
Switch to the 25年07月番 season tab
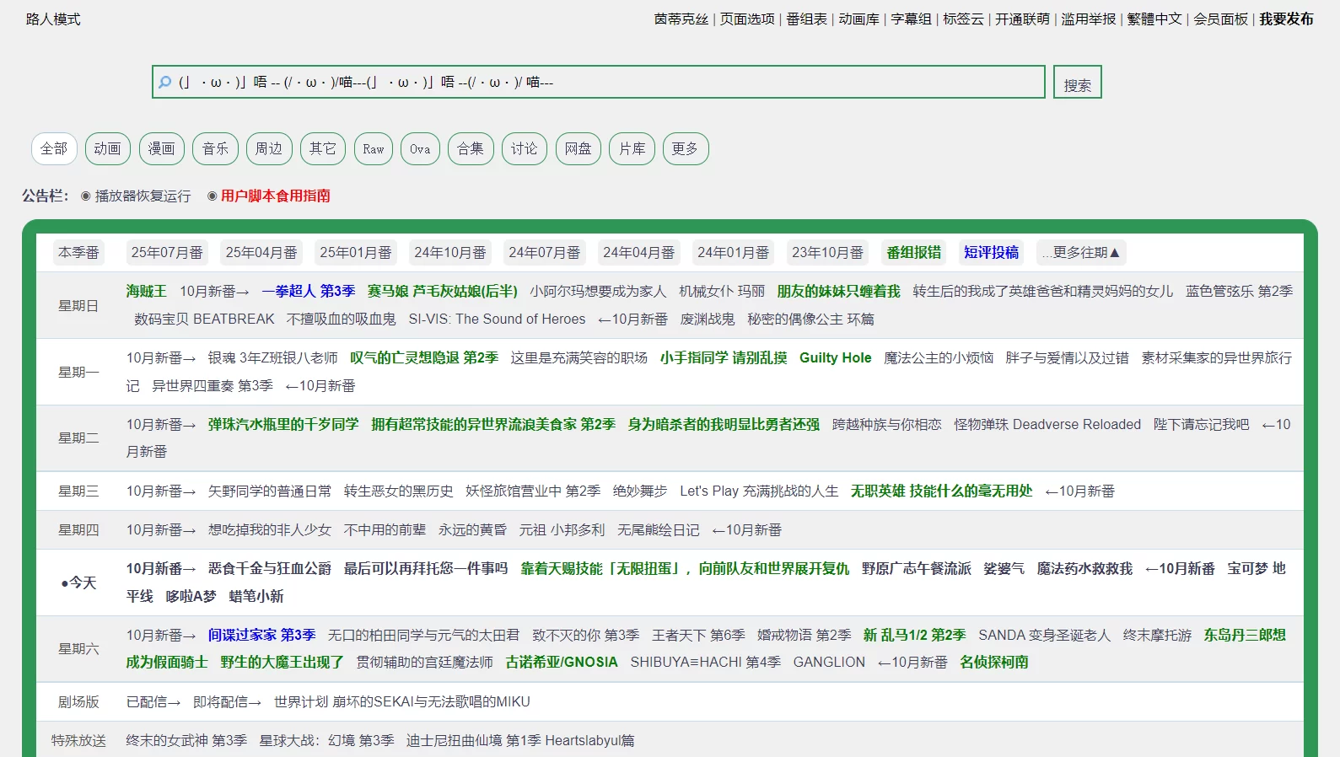[167, 252]
